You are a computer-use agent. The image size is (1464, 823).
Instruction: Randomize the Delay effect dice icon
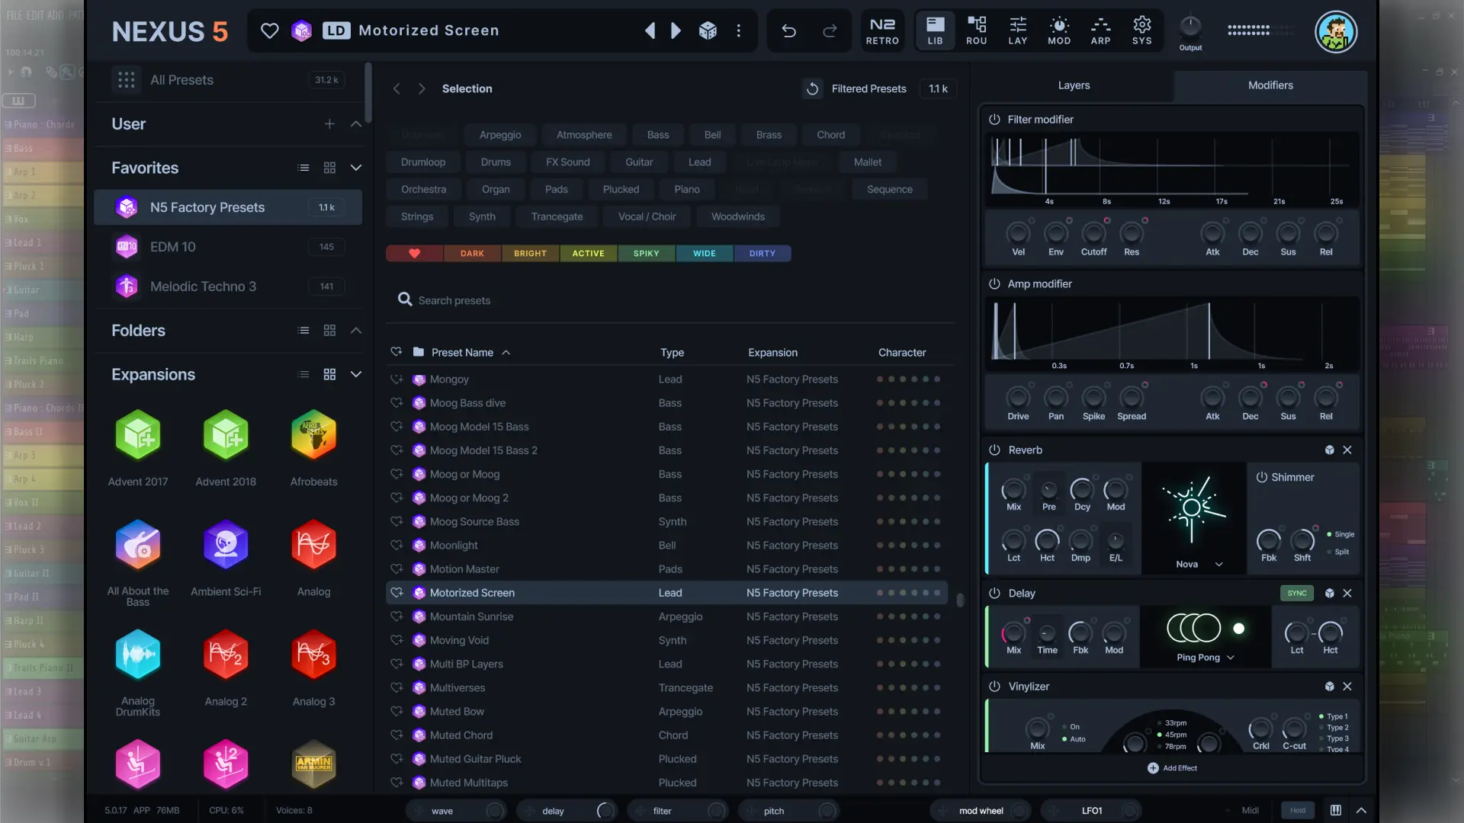point(1329,594)
